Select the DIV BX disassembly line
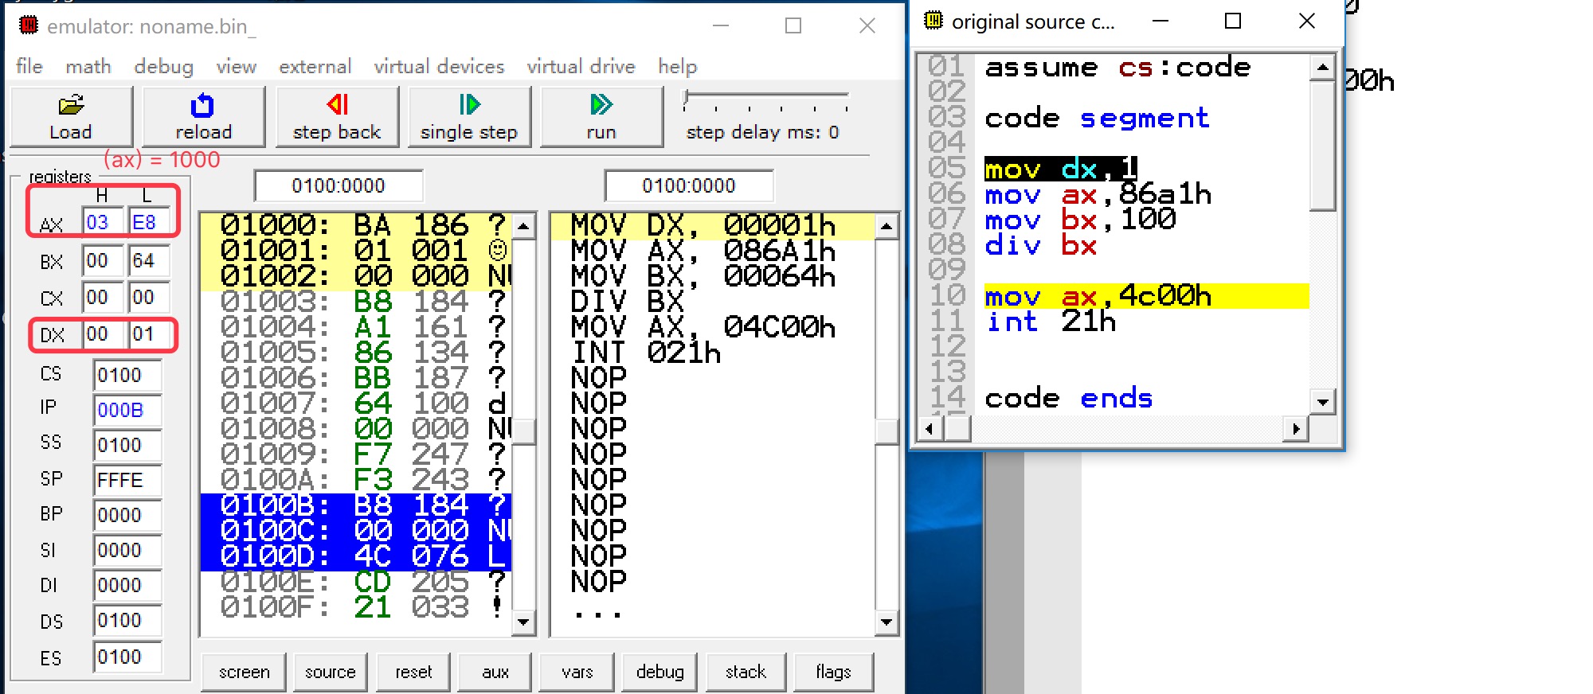The height and width of the screenshot is (694, 1593). pos(628,302)
